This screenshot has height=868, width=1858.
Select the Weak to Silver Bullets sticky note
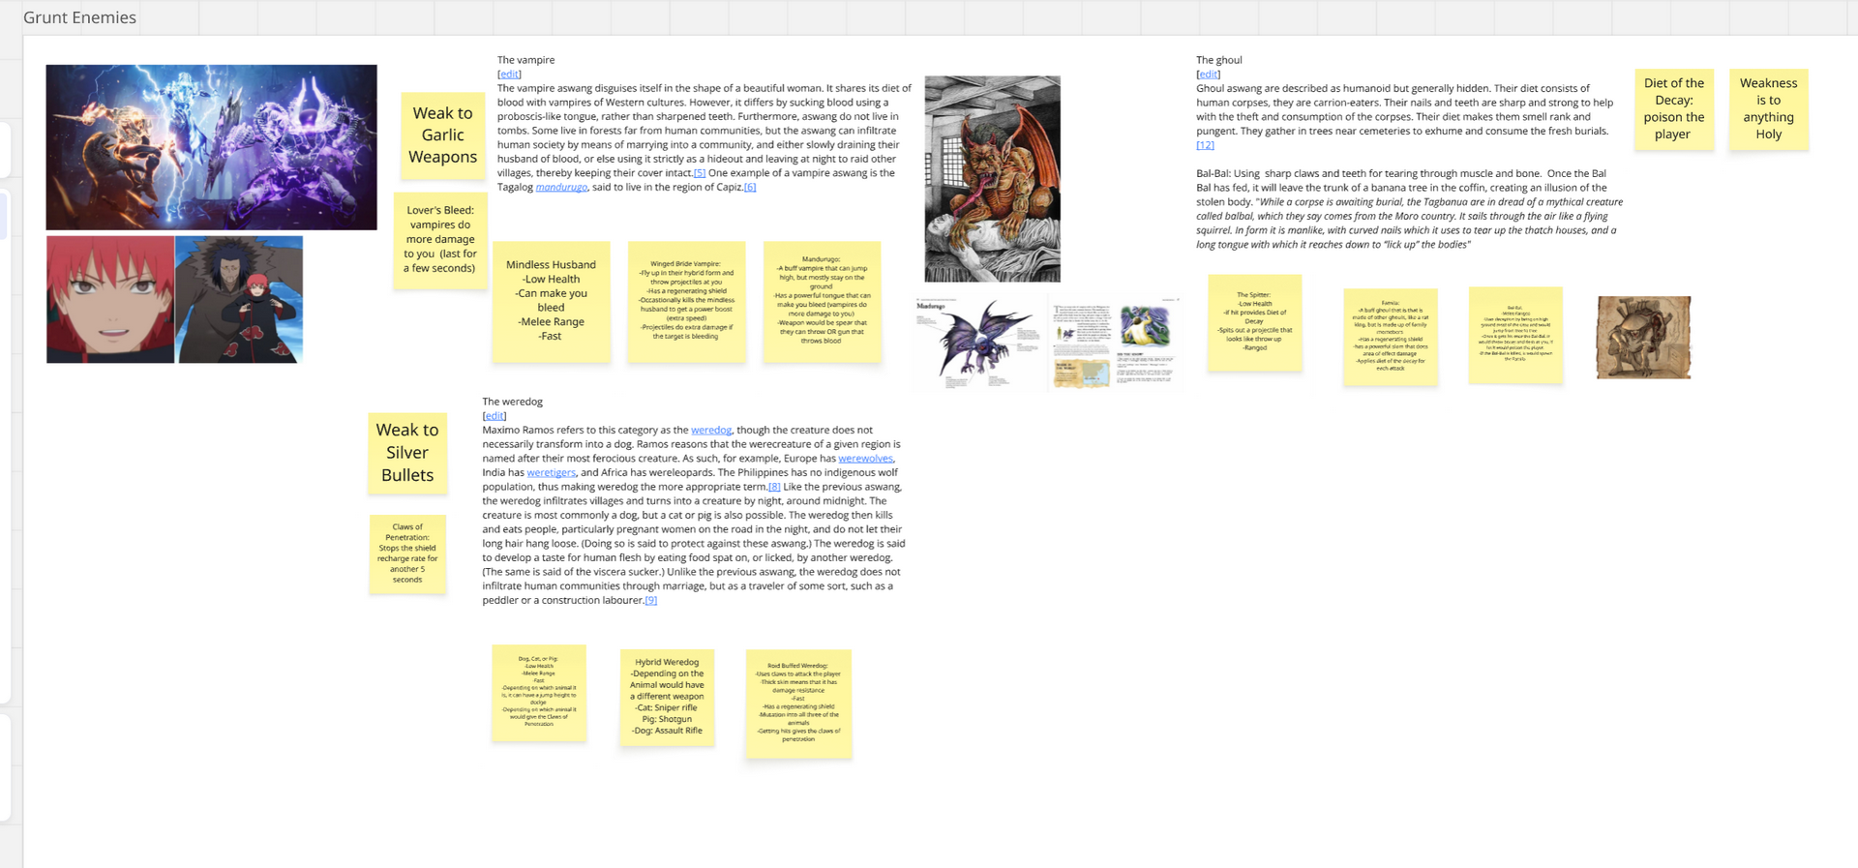407,453
